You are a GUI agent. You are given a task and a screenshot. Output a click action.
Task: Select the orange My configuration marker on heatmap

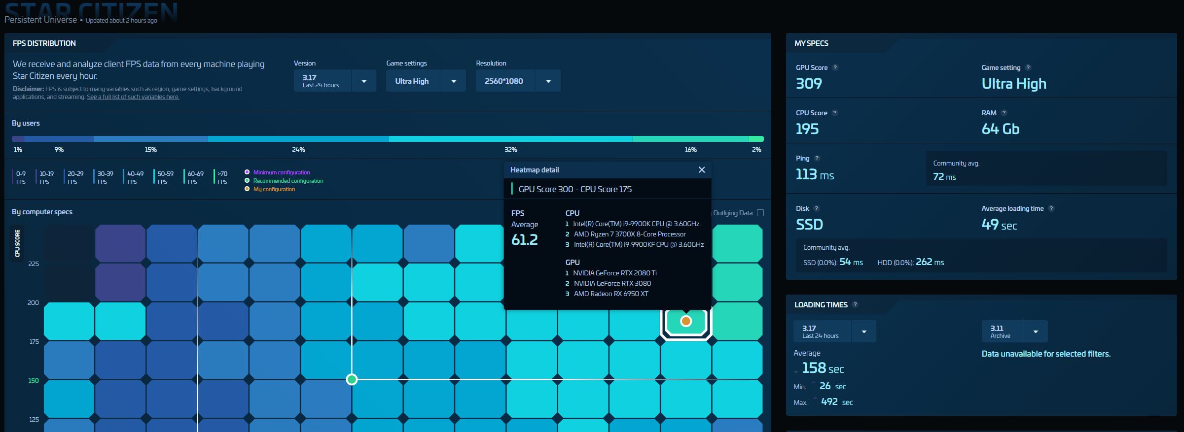(685, 321)
